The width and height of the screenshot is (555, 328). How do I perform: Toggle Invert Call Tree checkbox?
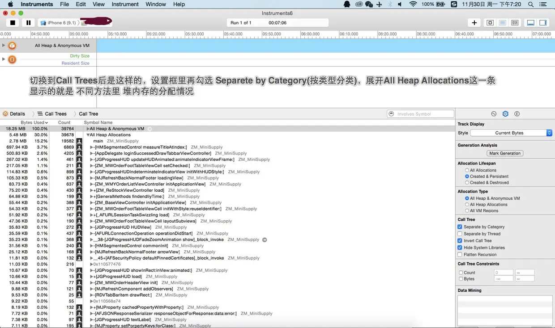point(460,241)
